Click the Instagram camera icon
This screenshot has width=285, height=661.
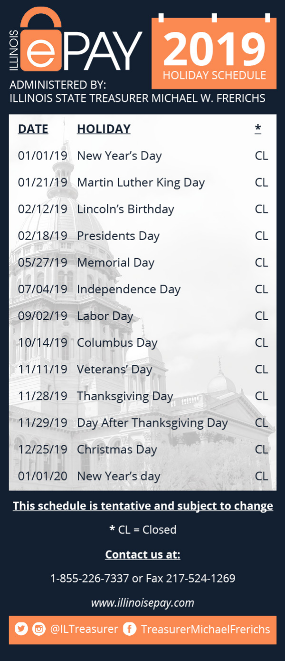[x=39, y=629]
